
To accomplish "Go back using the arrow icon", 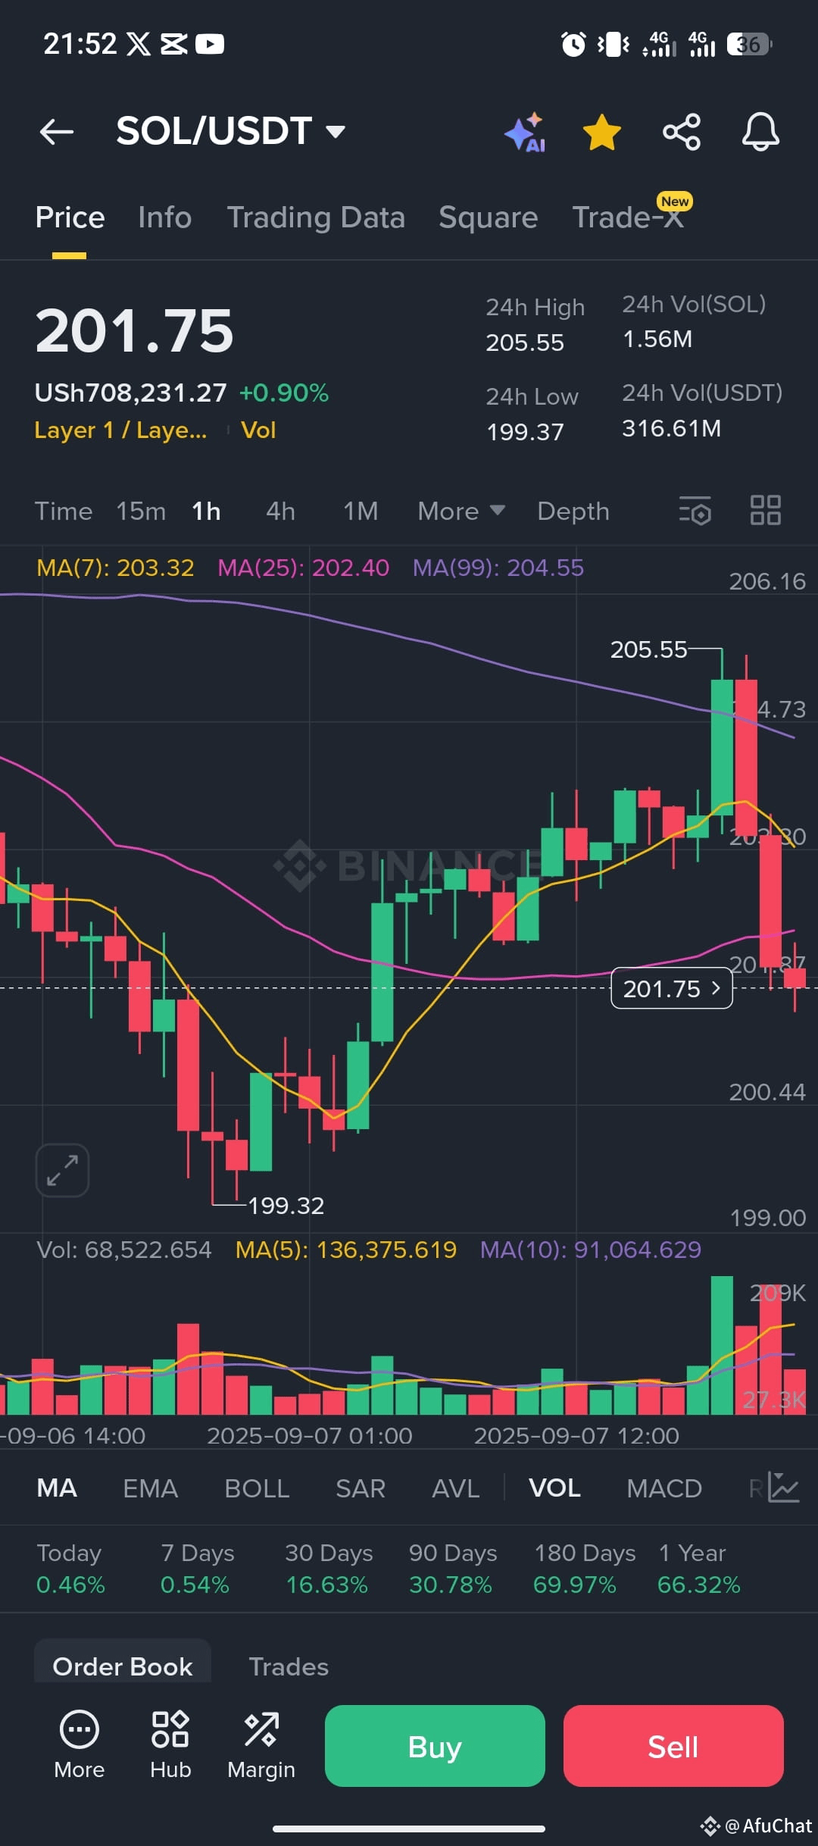I will [x=57, y=132].
